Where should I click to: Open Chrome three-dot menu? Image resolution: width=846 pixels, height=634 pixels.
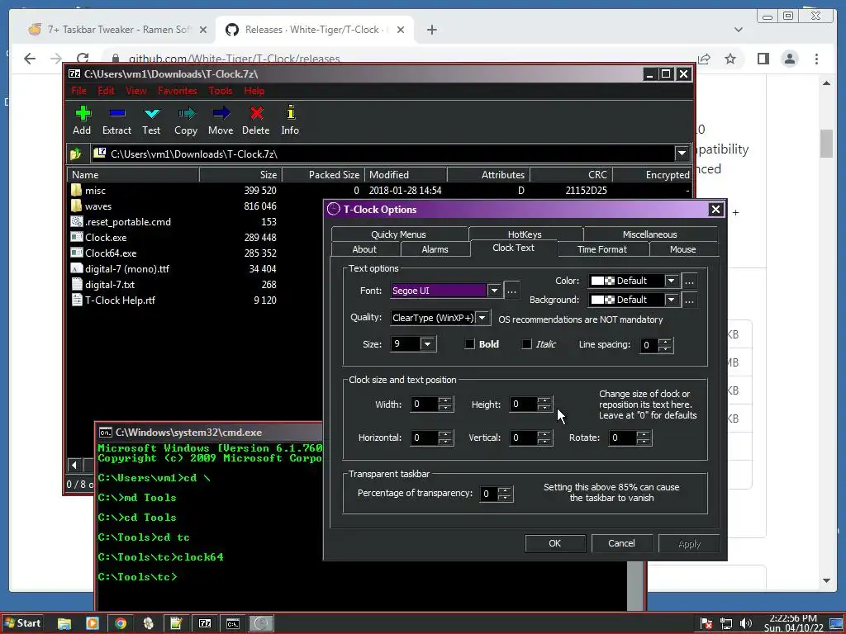[x=816, y=59]
